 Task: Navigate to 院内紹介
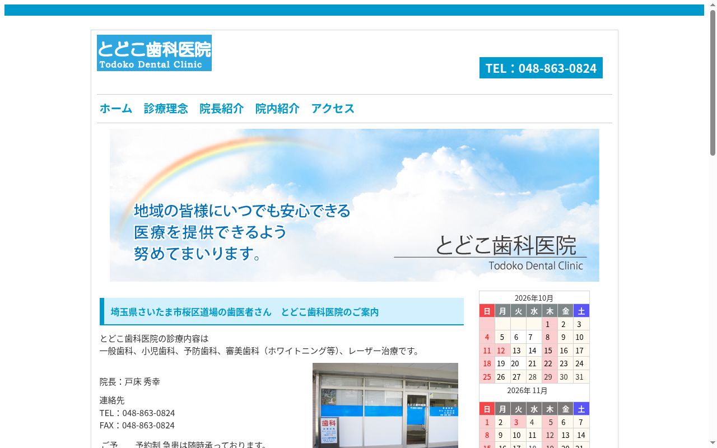click(x=277, y=108)
